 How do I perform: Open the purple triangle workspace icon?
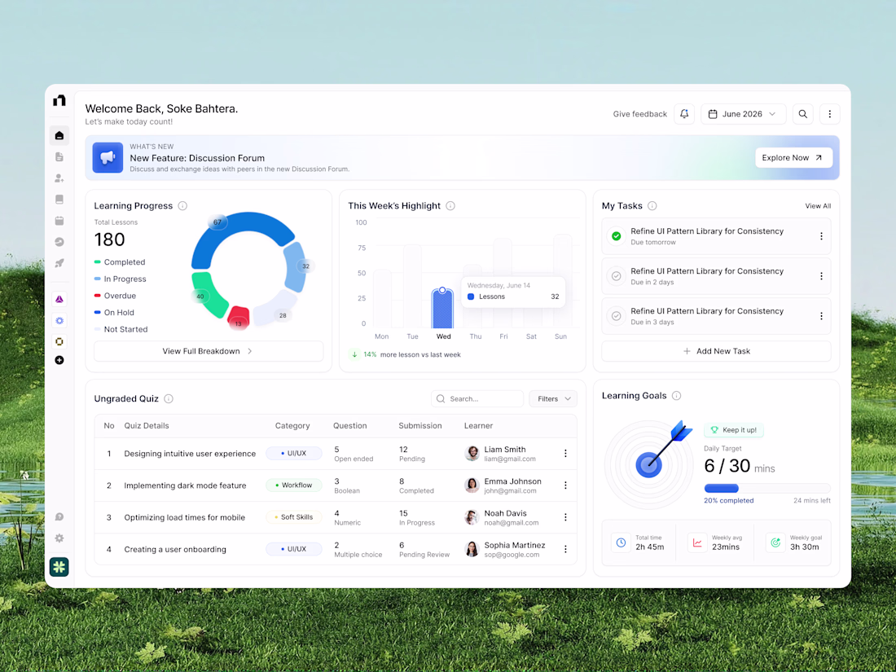click(x=59, y=300)
